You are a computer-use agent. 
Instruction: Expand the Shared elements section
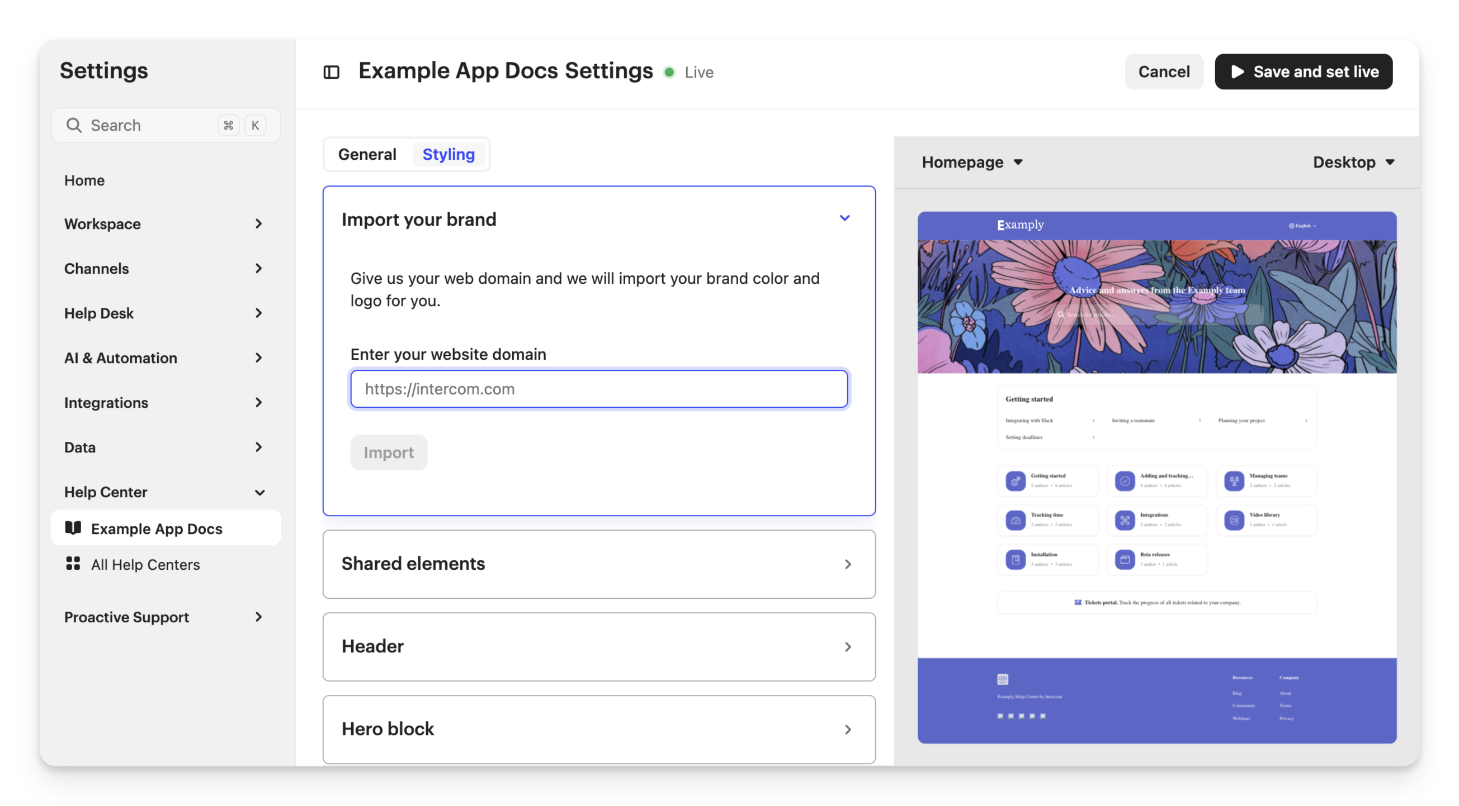(847, 564)
